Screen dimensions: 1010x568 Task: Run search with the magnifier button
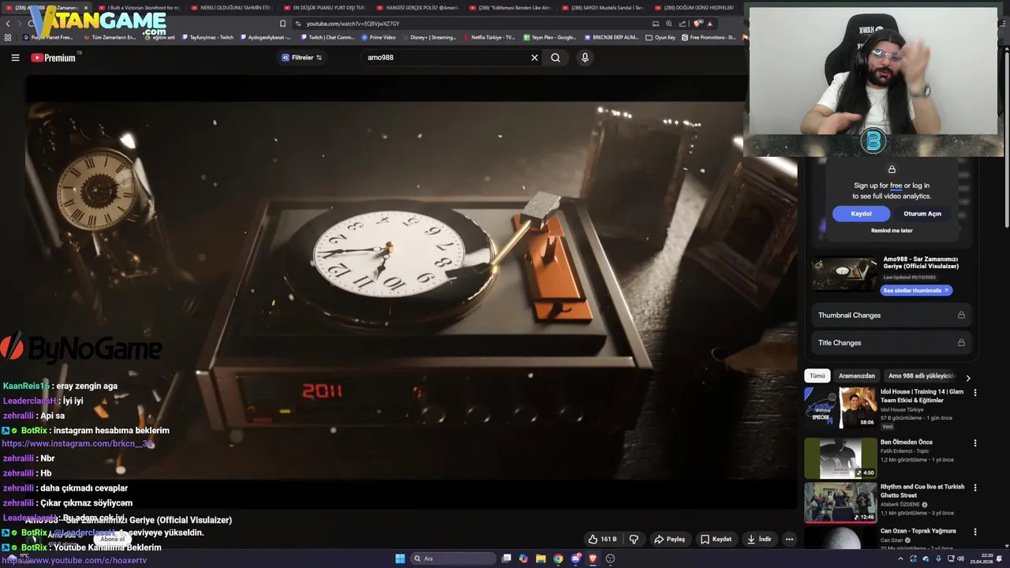click(555, 58)
